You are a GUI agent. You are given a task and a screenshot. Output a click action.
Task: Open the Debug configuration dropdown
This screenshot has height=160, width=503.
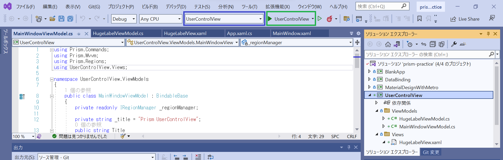click(x=124, y=19)
